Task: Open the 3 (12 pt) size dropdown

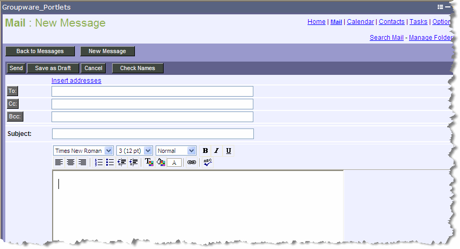Action: (134, 151)
